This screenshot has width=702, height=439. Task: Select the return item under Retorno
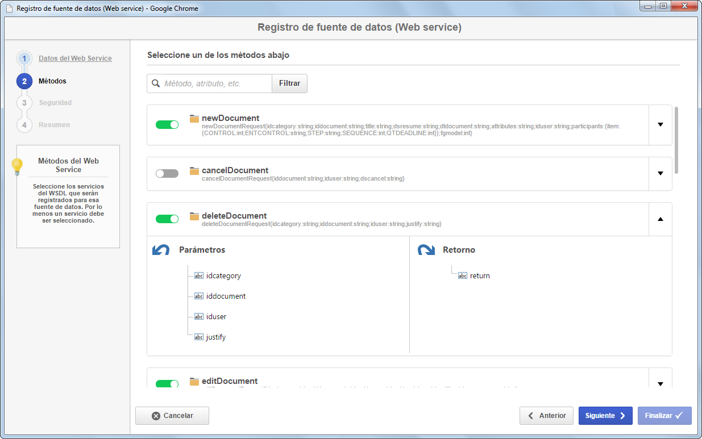480,276
